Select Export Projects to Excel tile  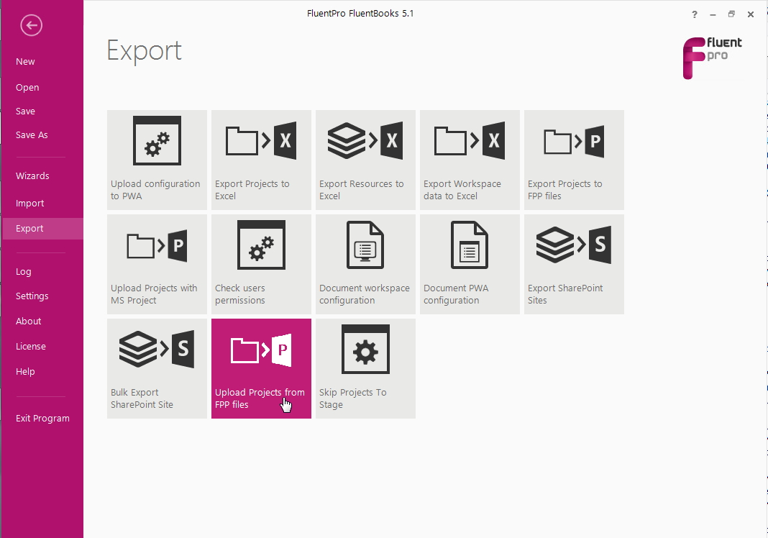point(262,160)
